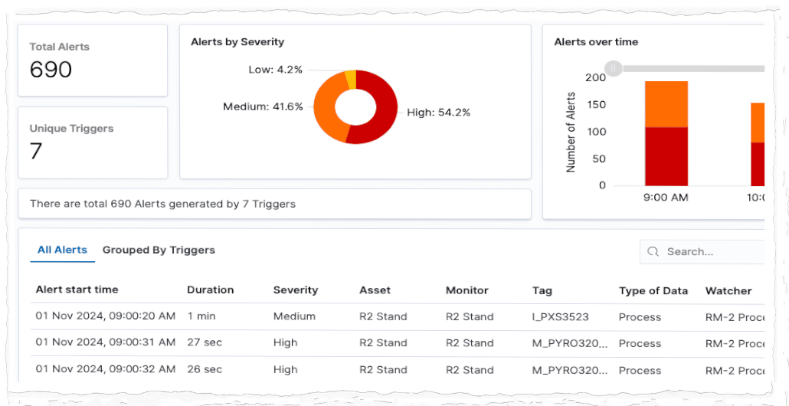
Task: Sort by Asset column header
Action: pyautogui.click(x=375, y=290)
